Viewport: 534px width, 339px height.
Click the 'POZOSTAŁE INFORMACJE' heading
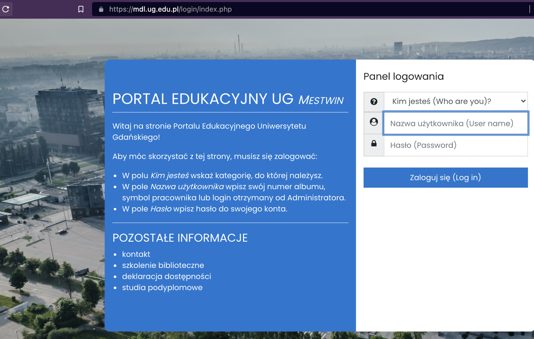point(180,238)
